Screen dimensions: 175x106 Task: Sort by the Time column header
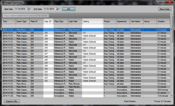[x=9, y=21]
